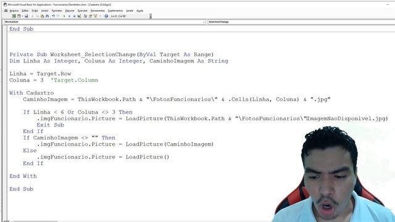This screenshot has height=222, width=395.
Task: Expand the Worksheet object dropdown
Action: (x=204, y=22)
